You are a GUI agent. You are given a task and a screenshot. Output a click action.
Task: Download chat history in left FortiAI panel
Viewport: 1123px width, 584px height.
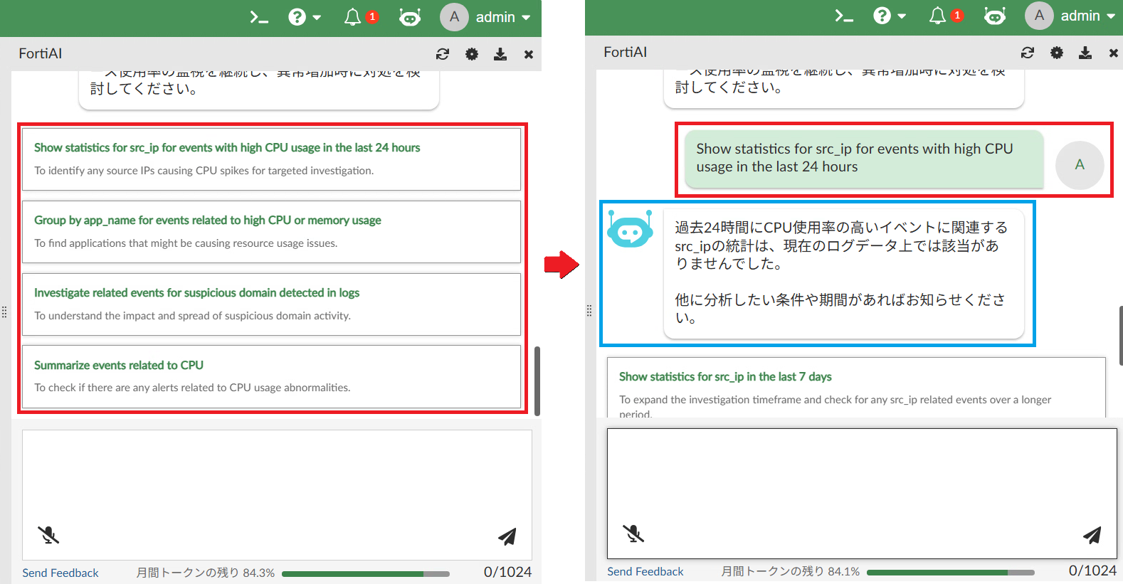point(500,54)
